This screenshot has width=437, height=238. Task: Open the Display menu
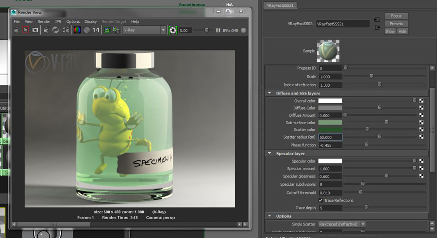[91, 21]
